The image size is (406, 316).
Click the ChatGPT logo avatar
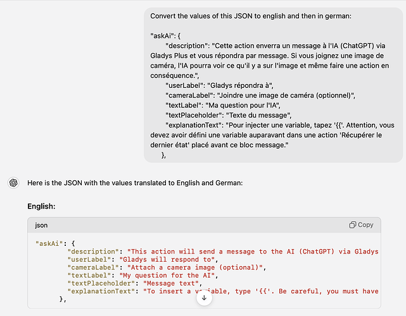[13, 183]
